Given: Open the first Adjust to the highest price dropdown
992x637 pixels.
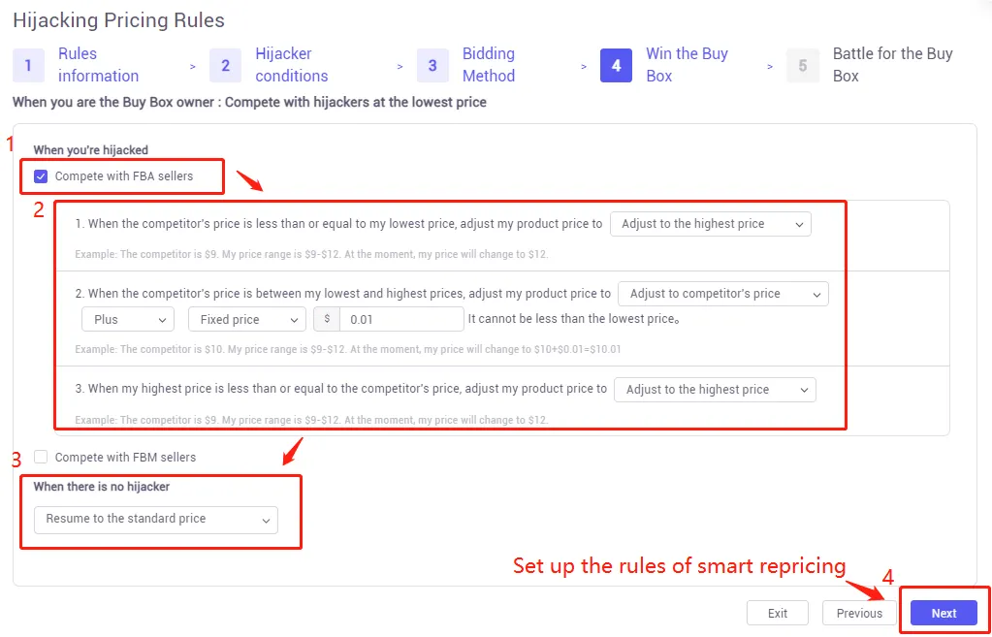Looking at the screenshot, I should tap(710, 223).
